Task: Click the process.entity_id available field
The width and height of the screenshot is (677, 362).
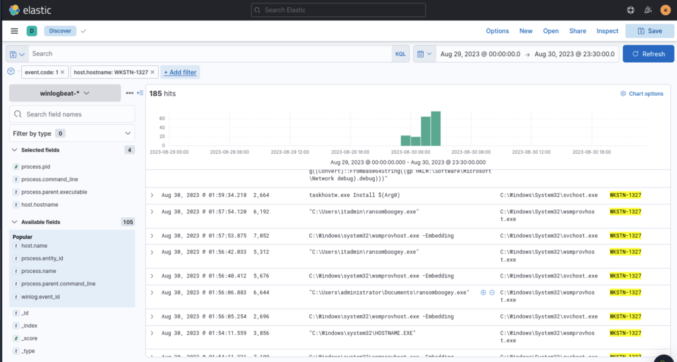Action: (42, 258)
